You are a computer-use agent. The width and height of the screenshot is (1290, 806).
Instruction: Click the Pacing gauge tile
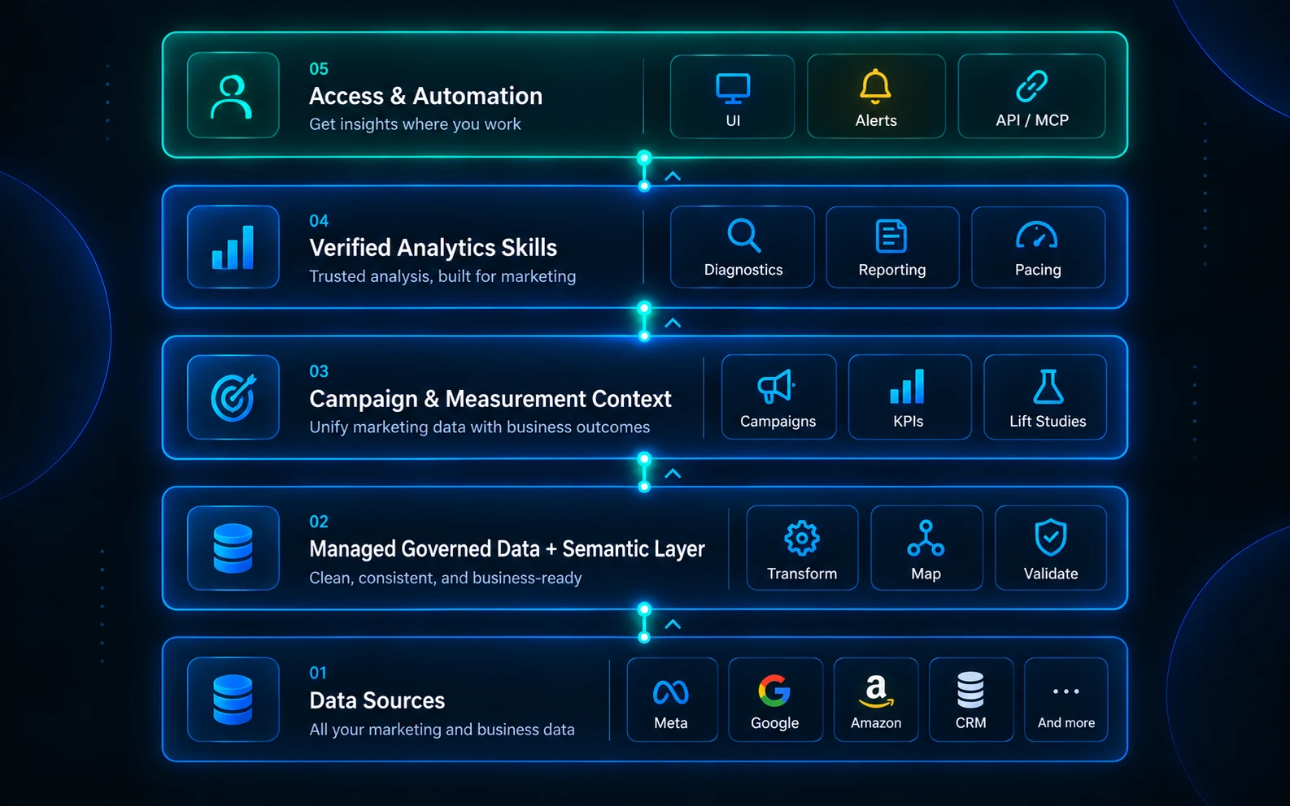tap(1038, 247)
